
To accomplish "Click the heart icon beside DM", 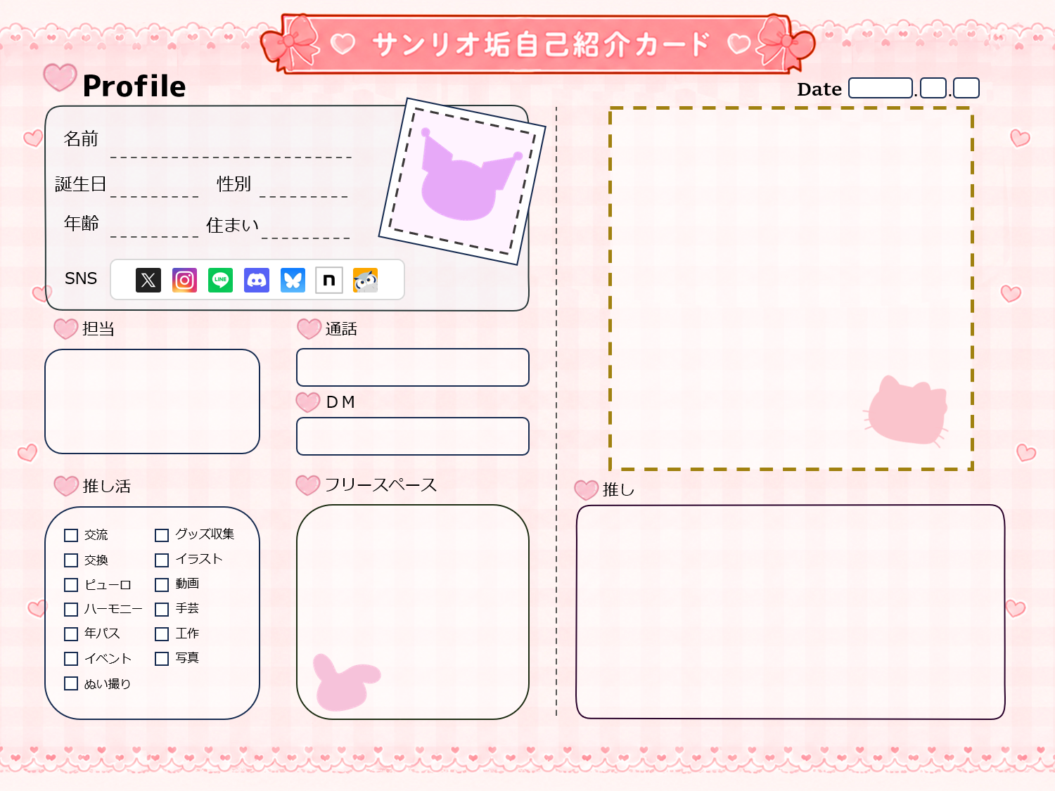I will pyautogui.click(x=308, y=402).
